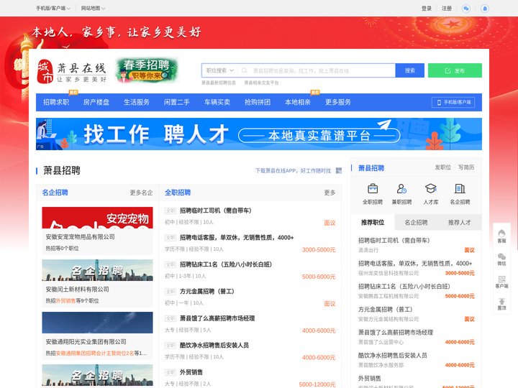Open 萧县饿了么高薪招聘市场经理 in 全职招聘
The image size is (518, 388).
pos(217,319)
